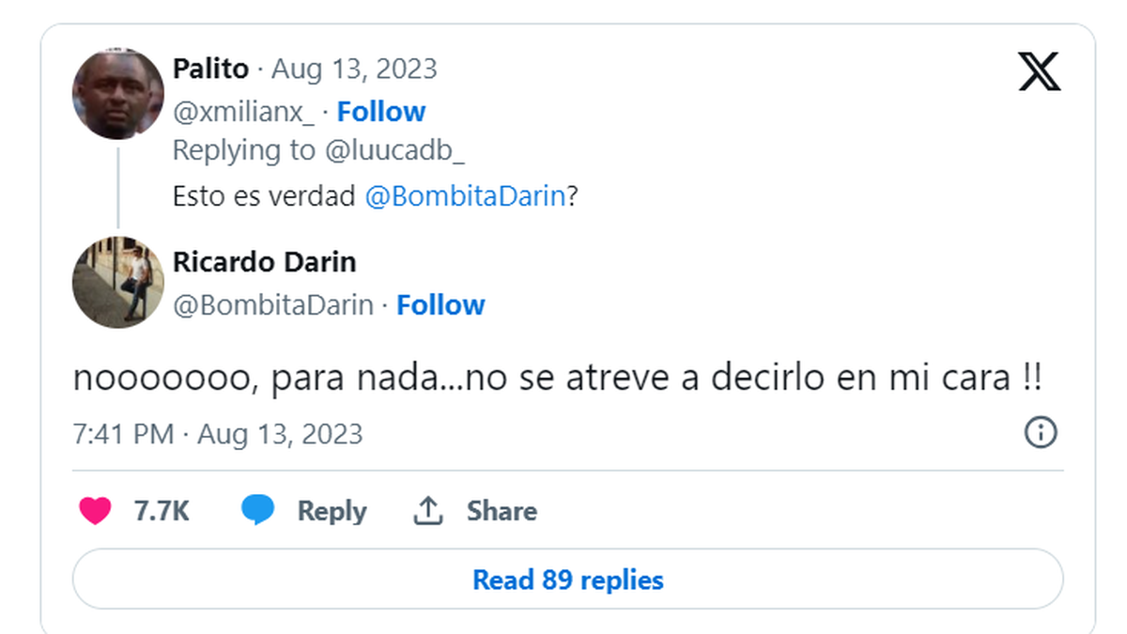Click the Ricardo Darin display name

point(264,262)
